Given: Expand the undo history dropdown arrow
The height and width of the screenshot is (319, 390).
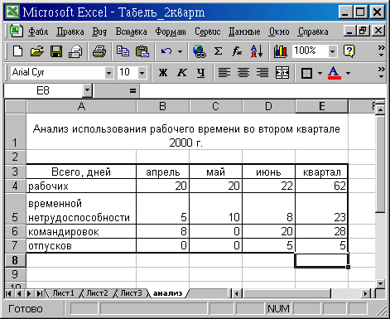Looking at the screenshot, I should pos(180,51).
